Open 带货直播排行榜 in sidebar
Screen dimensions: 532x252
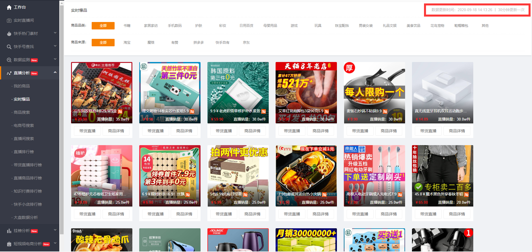(x=28, y=165)
